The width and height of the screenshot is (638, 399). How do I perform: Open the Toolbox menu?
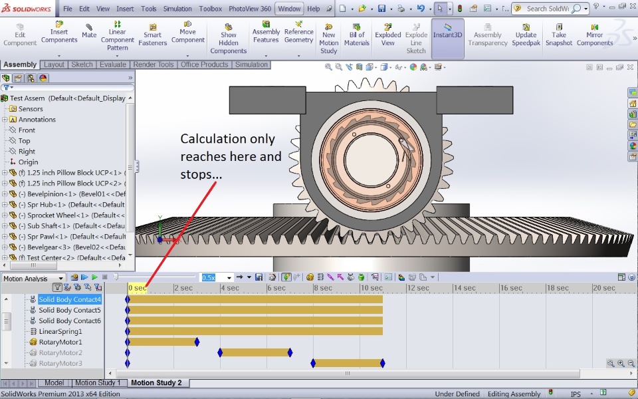(211, 9)
